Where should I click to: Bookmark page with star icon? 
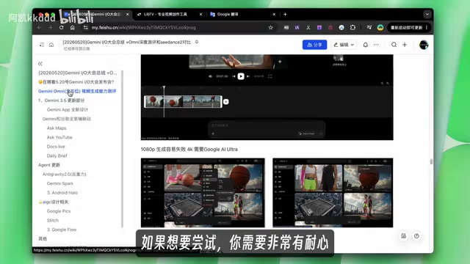coord(271,28)
